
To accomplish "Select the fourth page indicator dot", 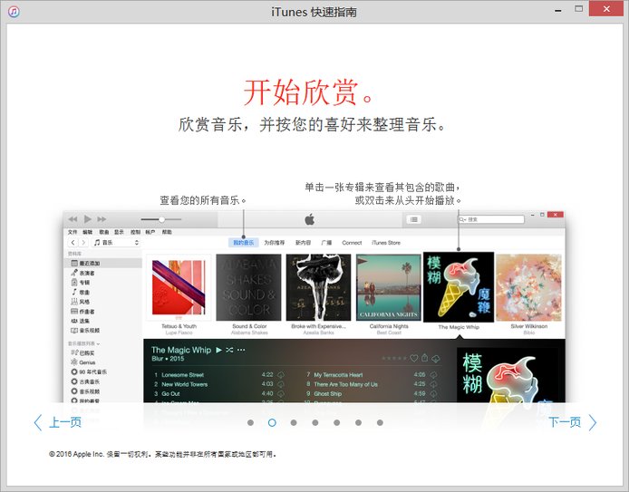I will pos(315,422).
